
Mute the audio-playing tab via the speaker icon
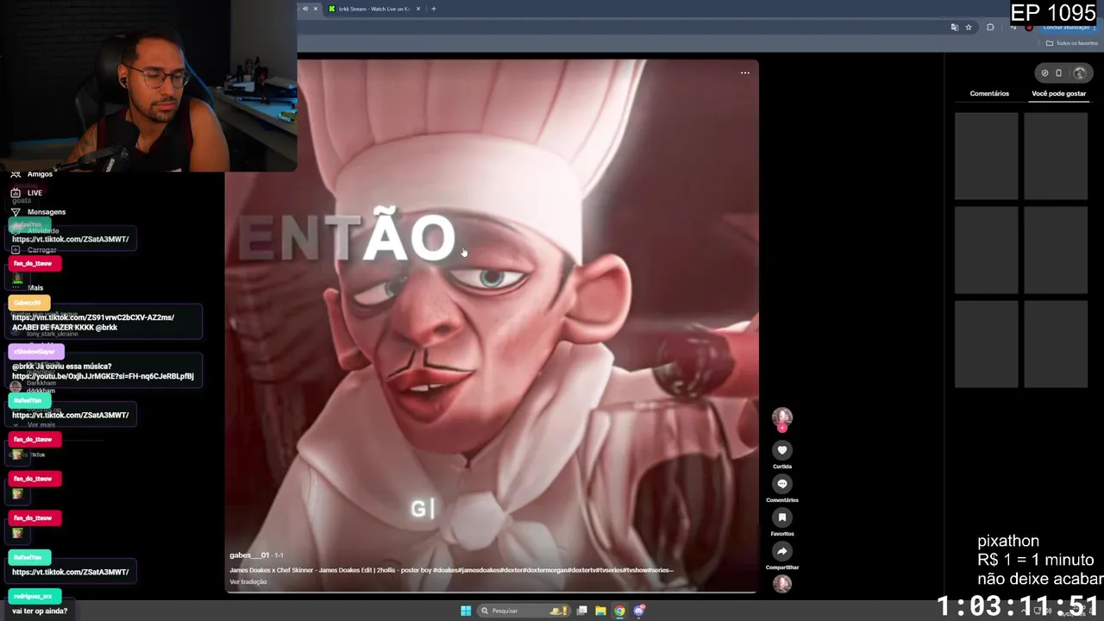click(x=304, y=9)
